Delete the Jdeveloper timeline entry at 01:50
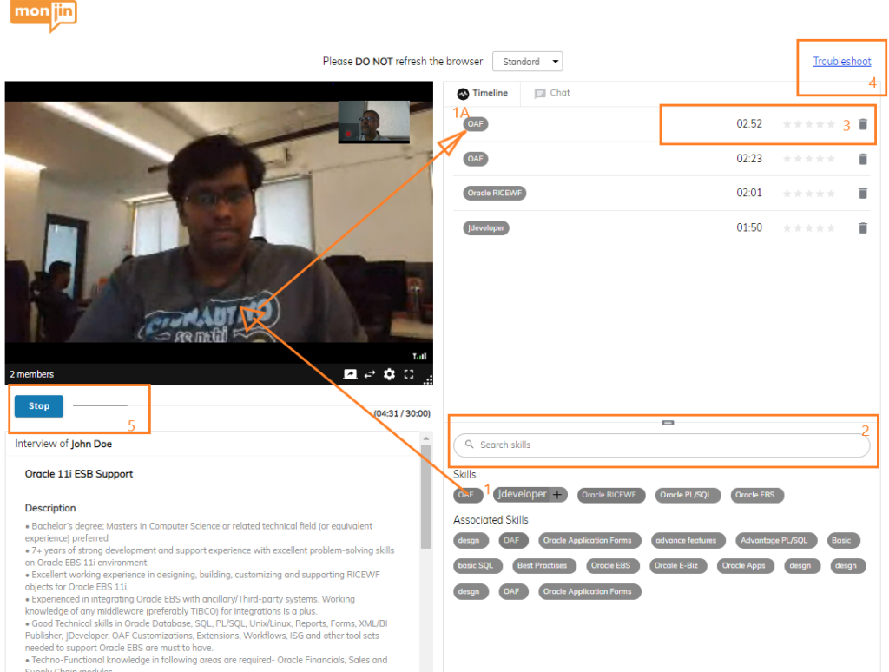 [862, 228]
